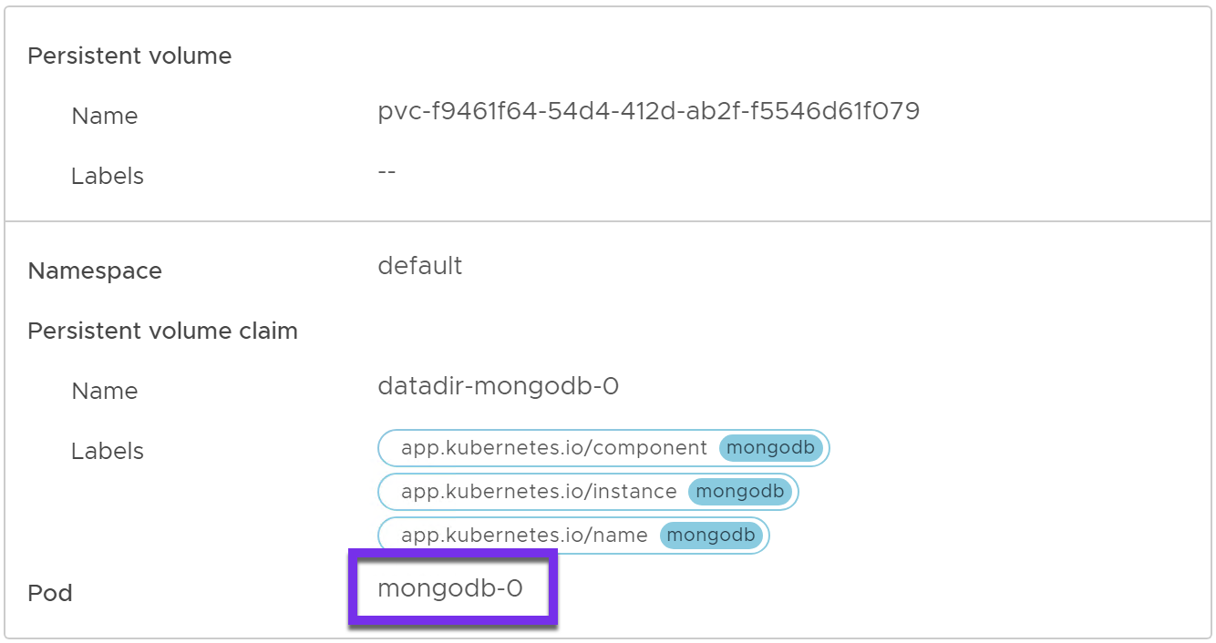Click the app.kubernetes.io/instance label key
This screenshot has height=643, width=1216.
tap(539, 492)
